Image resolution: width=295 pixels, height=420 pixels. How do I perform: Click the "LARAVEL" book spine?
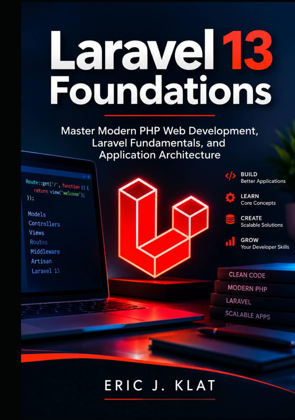click(x=253, y=302)
